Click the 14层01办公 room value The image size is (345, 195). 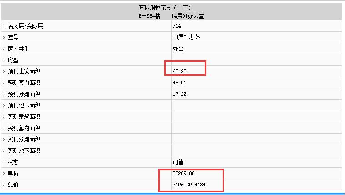[x=186, y=37]
